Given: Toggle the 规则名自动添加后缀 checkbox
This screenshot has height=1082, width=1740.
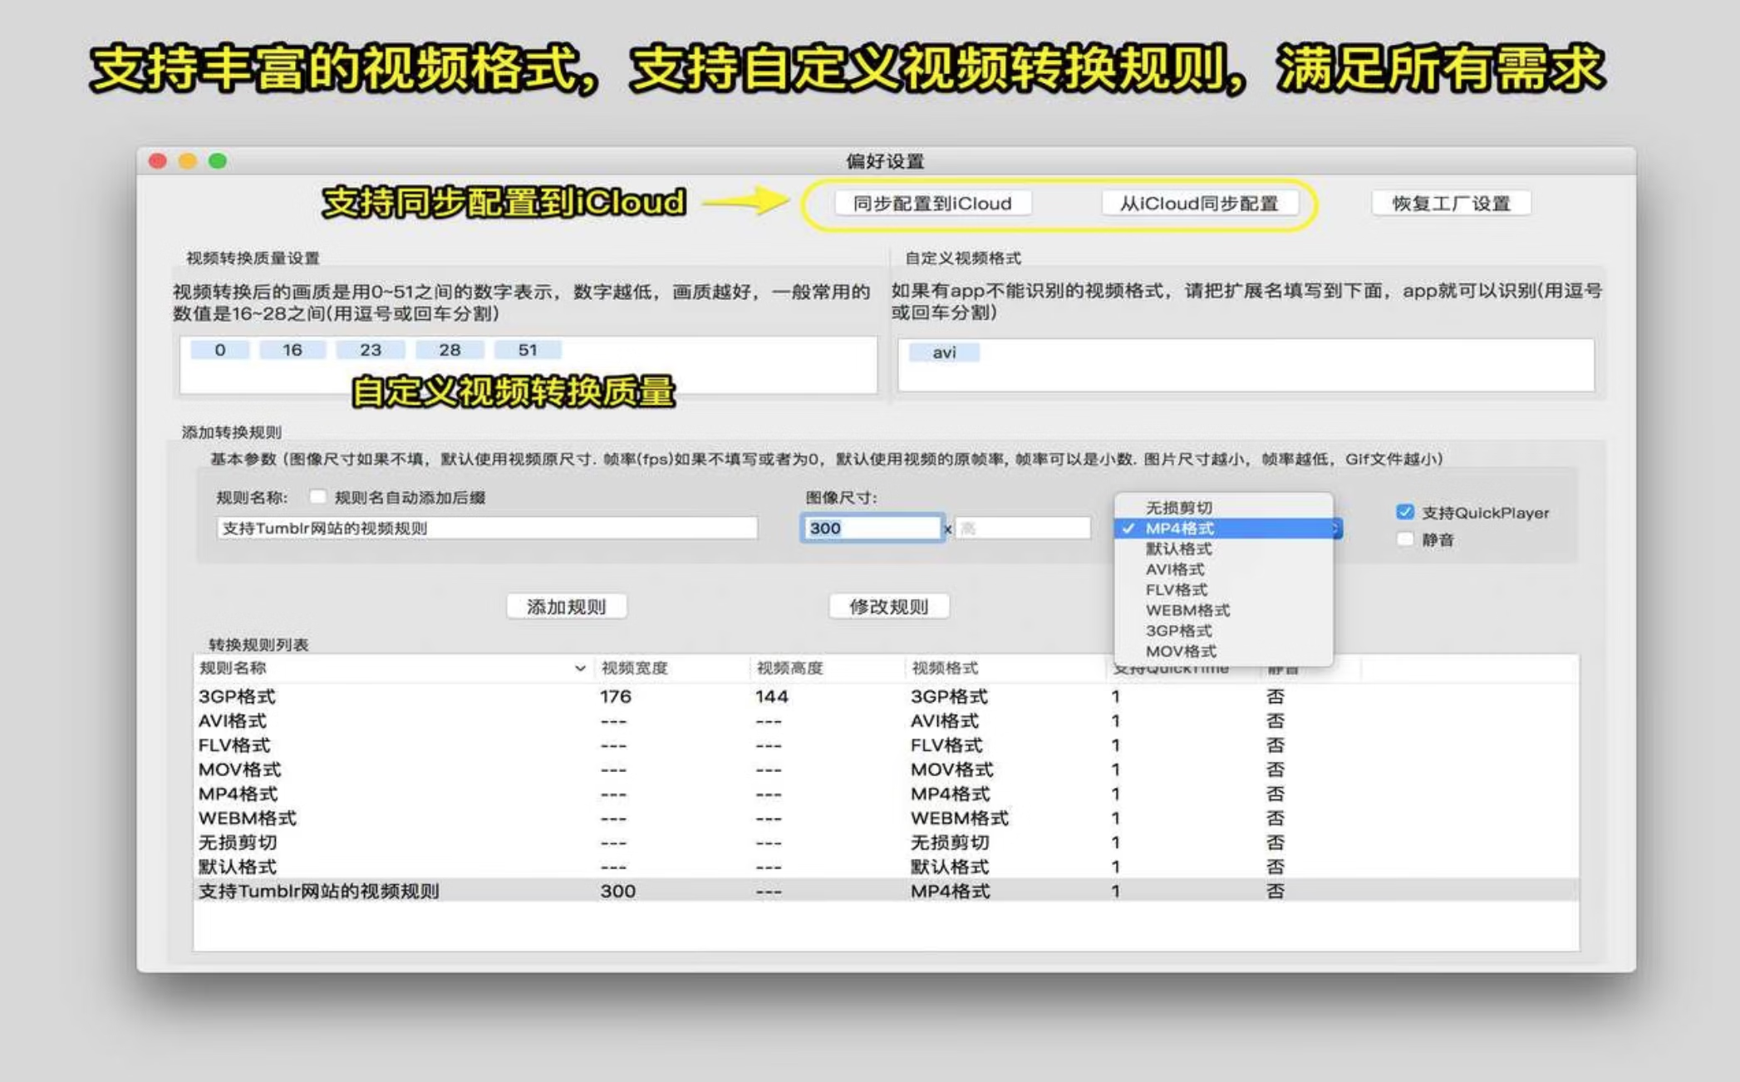Looking at the screenshot, I should [x=317, y=497].
